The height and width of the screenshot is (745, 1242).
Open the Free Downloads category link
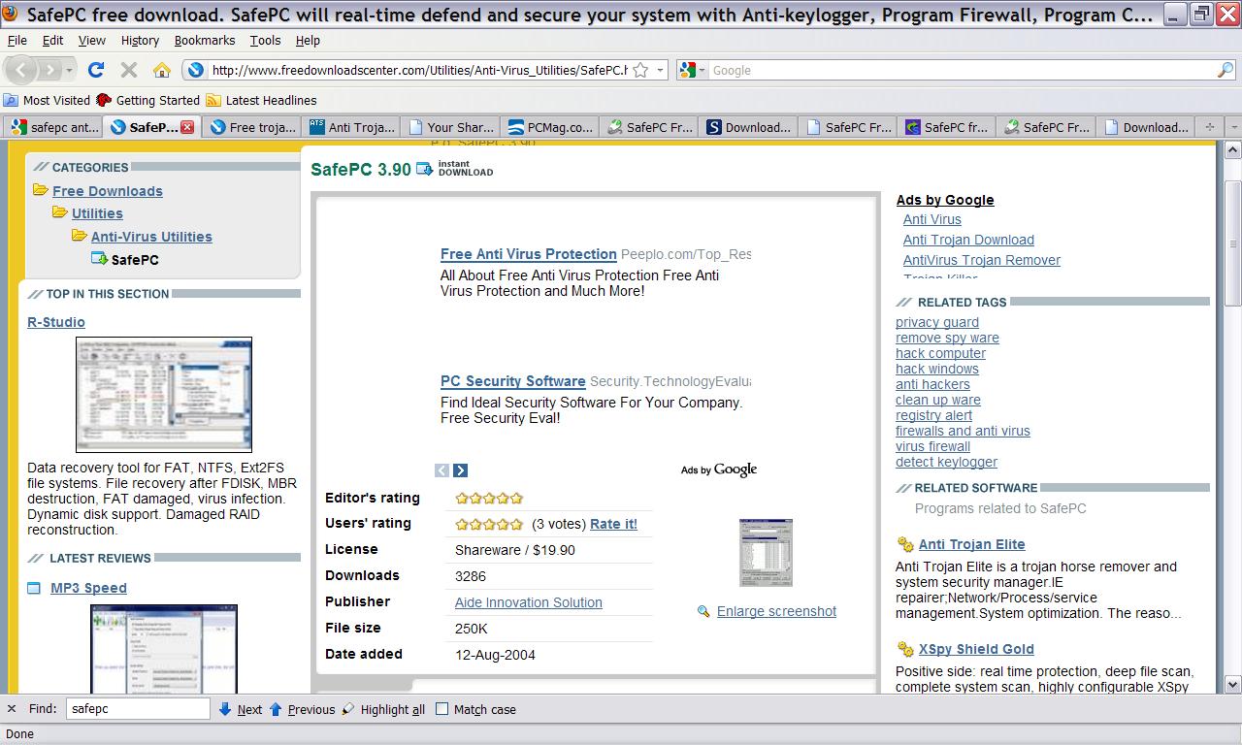click(108, 191)
